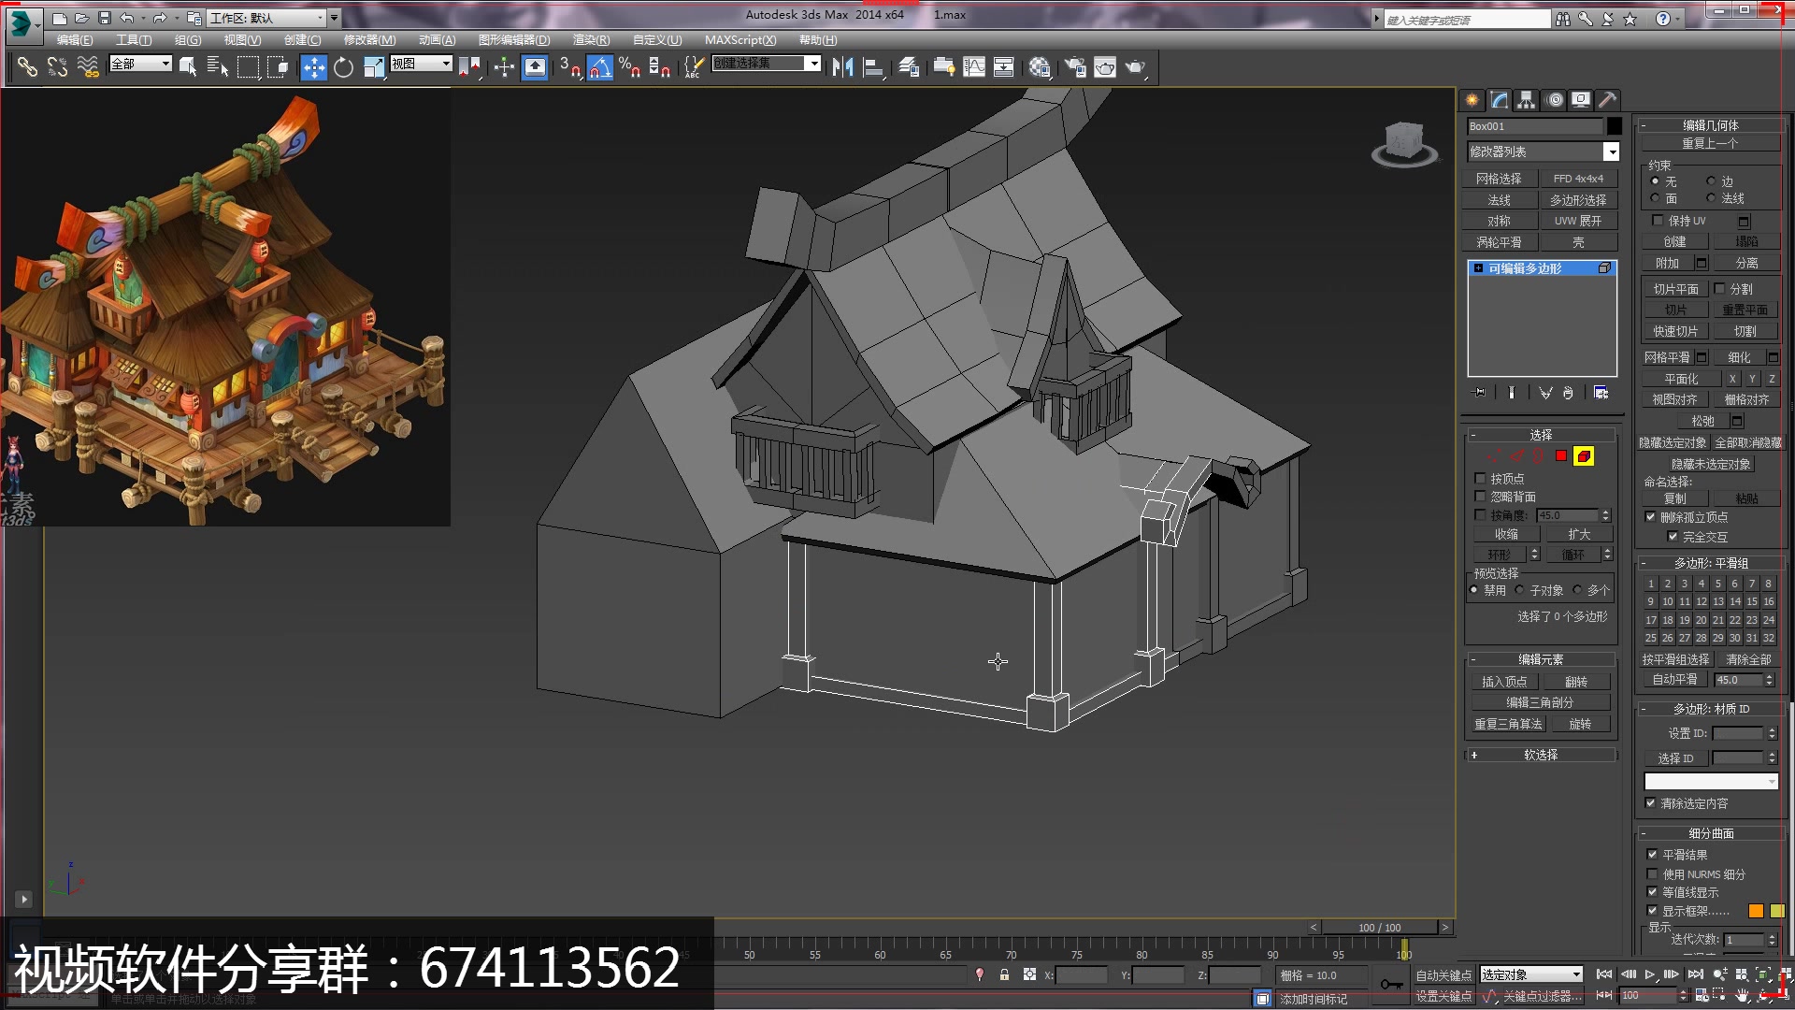This screenshot has width=1795, height=1010.
Task: Select Polygon sub-object red square icon
Action: [x=1560, y=455]
